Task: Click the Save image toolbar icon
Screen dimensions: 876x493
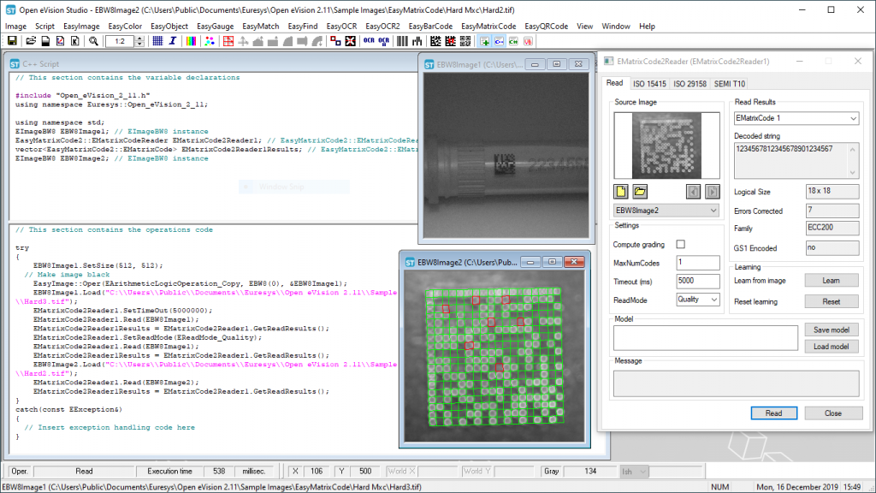Action: 12,40
